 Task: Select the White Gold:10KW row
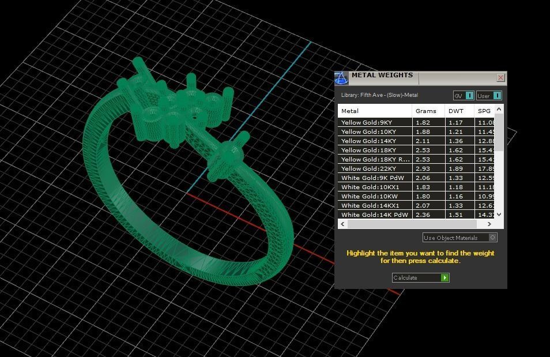point(416,196)
